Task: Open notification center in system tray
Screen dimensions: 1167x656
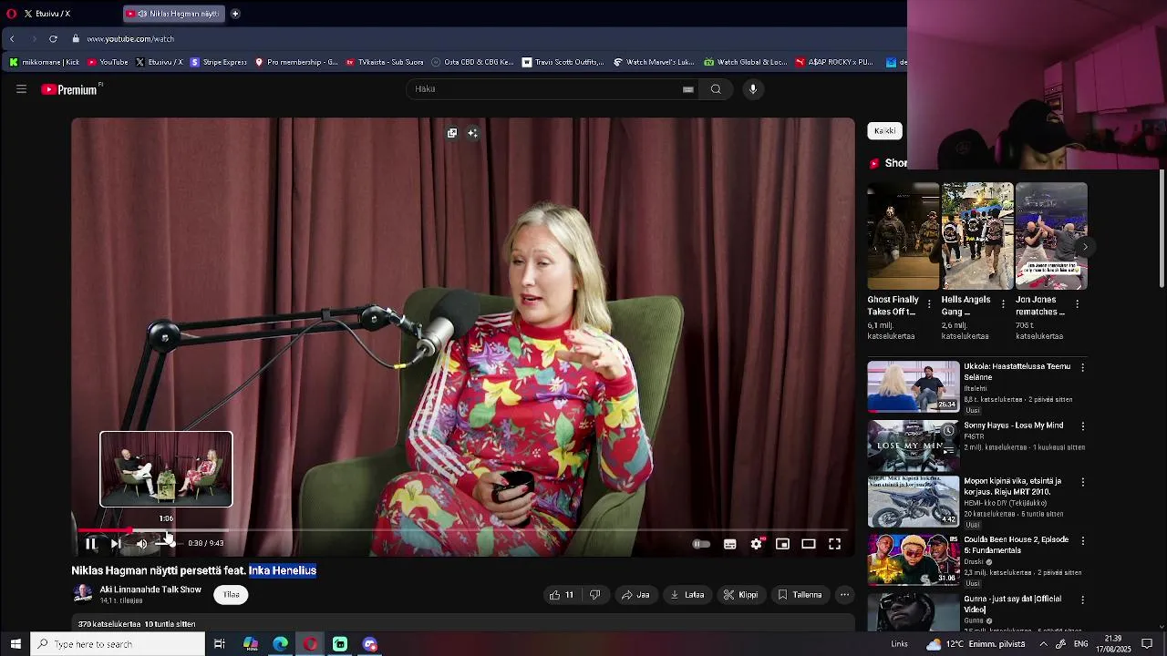Action: coord(1148,644)
